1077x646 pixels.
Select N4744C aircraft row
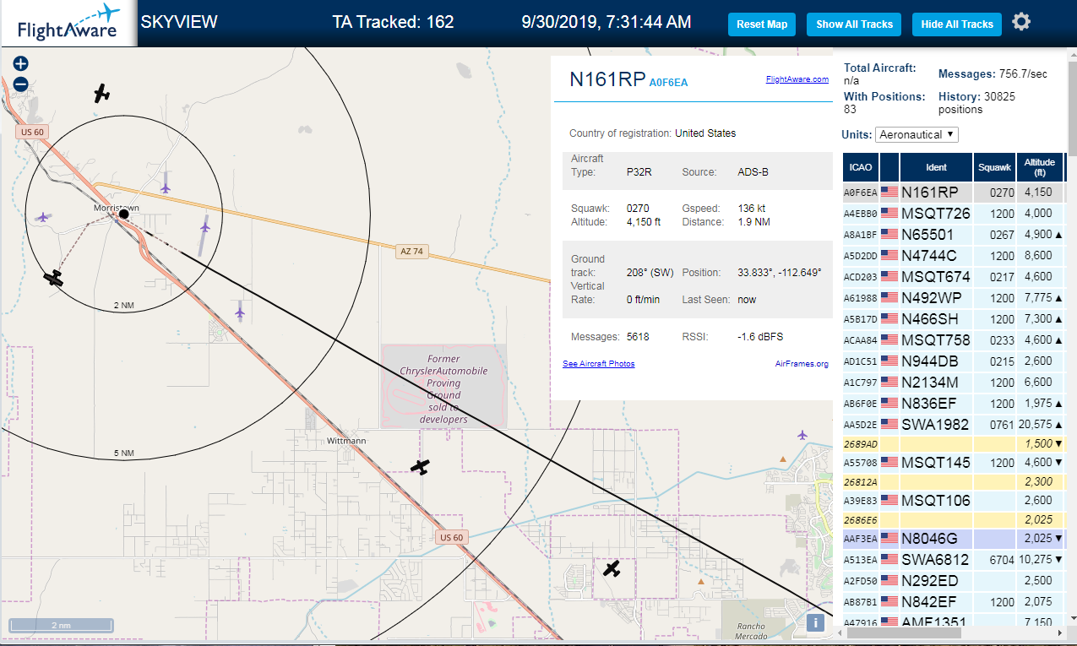tap(954, 256)
